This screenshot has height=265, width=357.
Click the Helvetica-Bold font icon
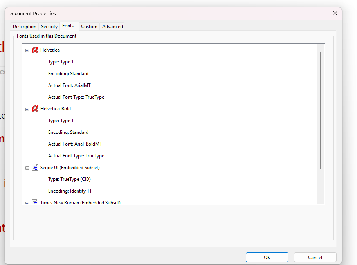35,109
